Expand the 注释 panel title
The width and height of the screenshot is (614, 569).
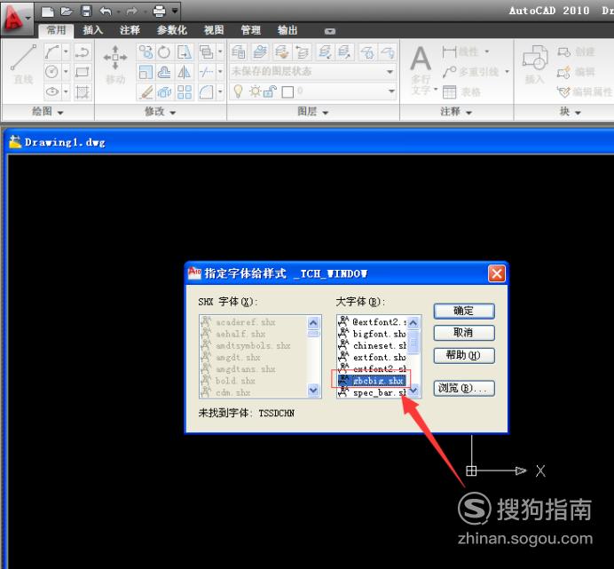456,112
